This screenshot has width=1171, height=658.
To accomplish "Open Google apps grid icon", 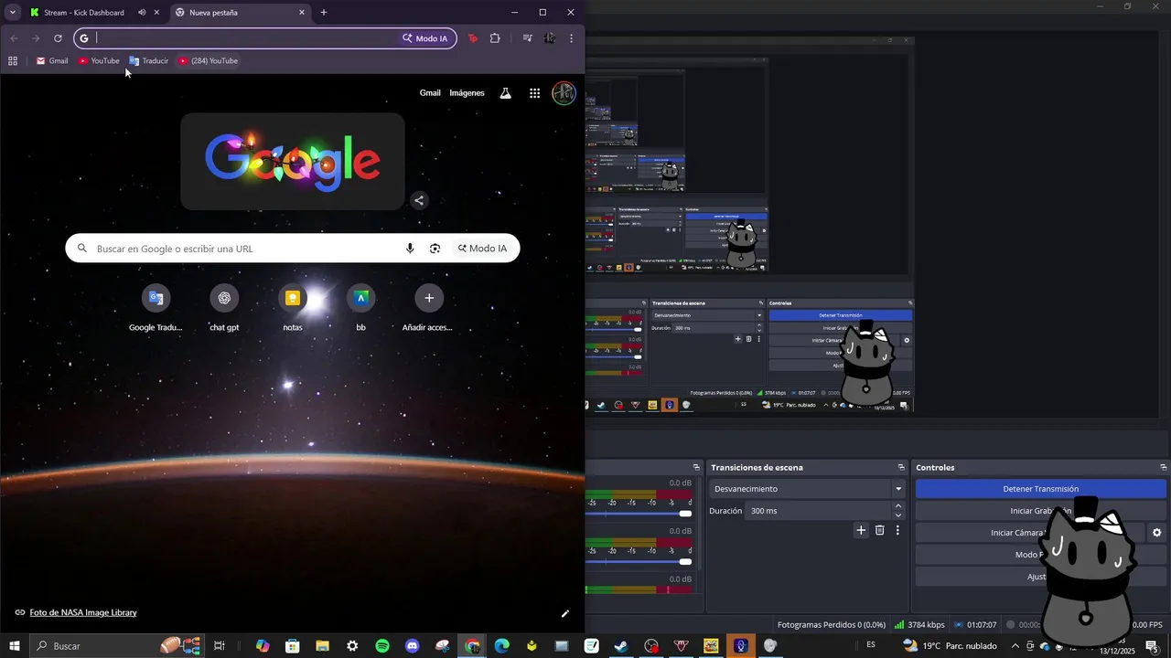I will click(534, 93).
